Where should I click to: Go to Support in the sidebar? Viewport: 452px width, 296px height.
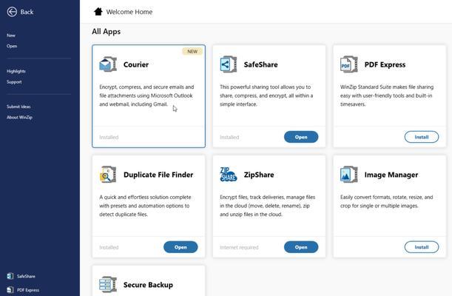tap(14, 82)
